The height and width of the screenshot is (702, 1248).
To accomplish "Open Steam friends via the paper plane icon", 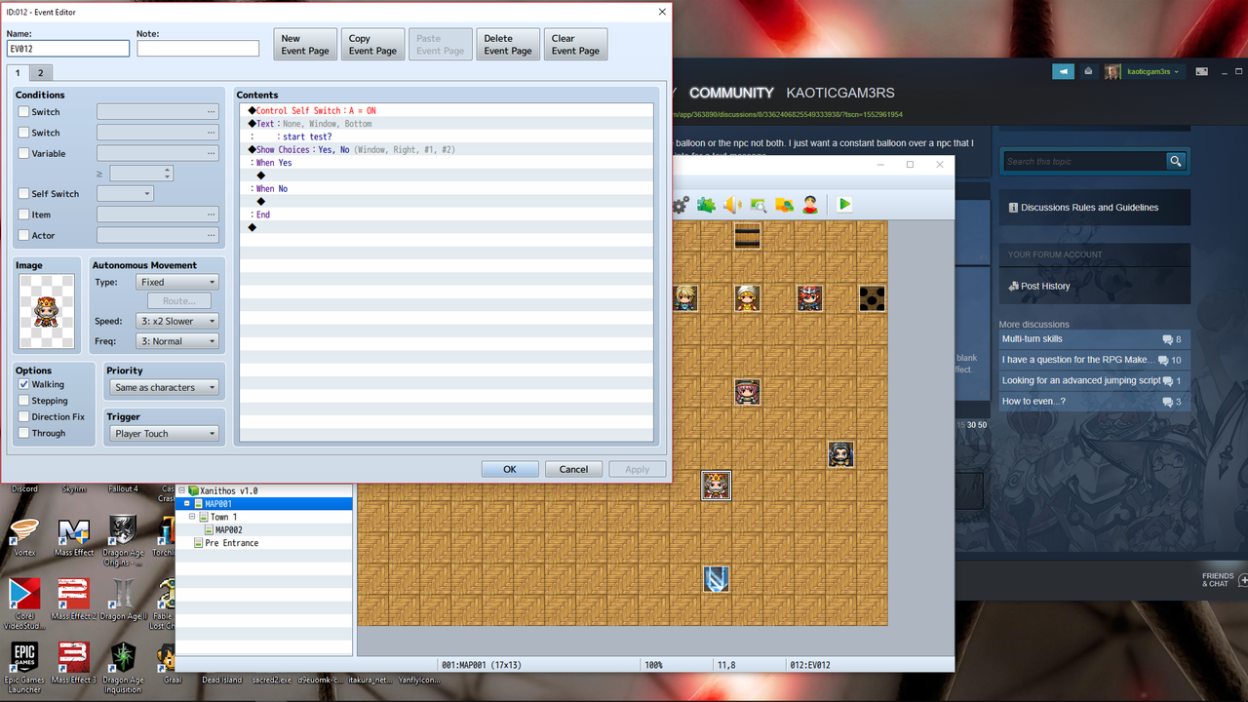I will tap(1063, 71).
